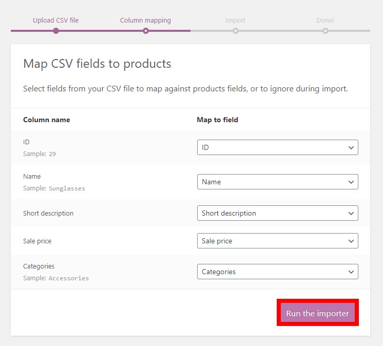Select the Column mapping step label
Viewport: 383px width, 346px height.
[145, 21]
